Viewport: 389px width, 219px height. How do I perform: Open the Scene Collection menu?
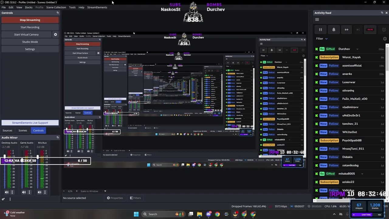pyautogui.click(x=56, y=7)
